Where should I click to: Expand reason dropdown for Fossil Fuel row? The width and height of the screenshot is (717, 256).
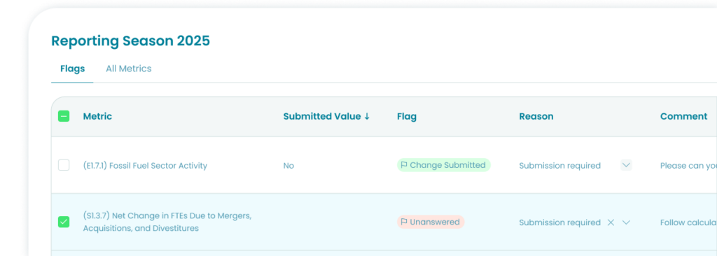pos(626,165)
